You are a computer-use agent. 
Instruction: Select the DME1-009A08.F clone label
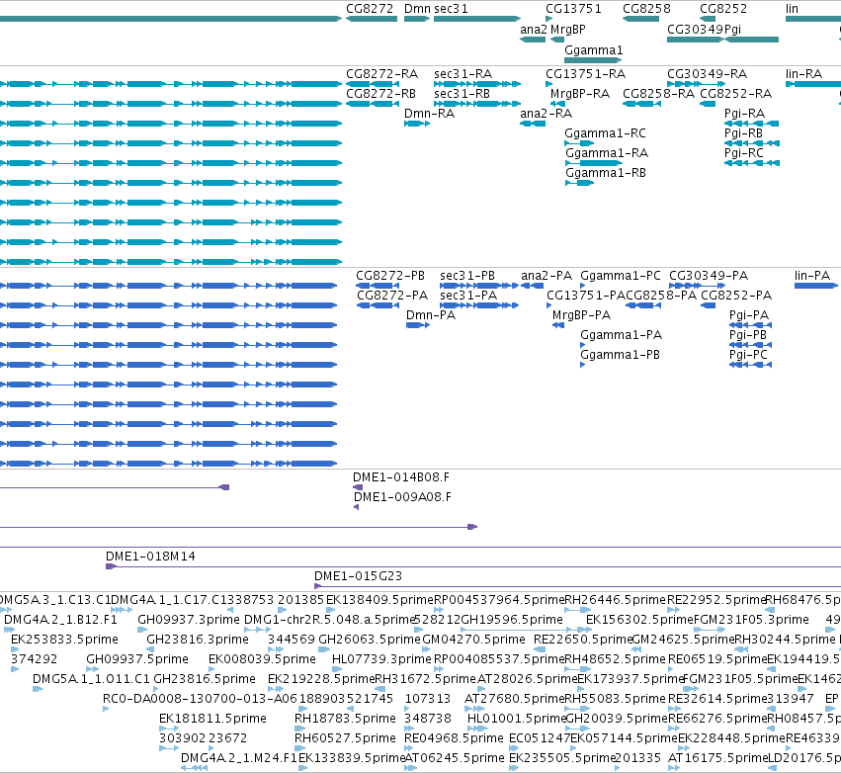pyautogui.click(x=402, y=497)
